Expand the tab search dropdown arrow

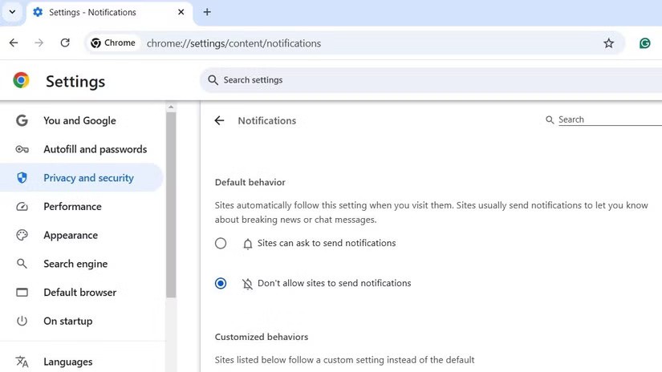coord(12,12)
